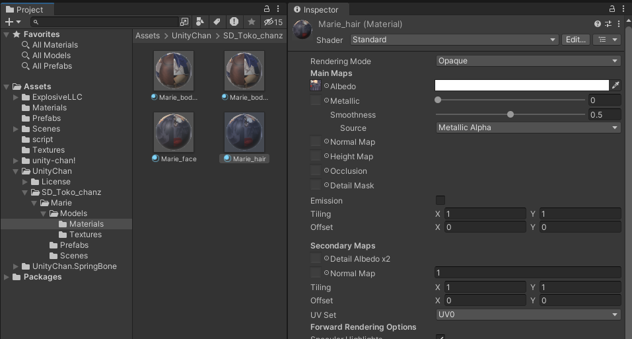Click the Smoothness value field 0.5
The width and height of the screenshot is (632, 339).
604,114
